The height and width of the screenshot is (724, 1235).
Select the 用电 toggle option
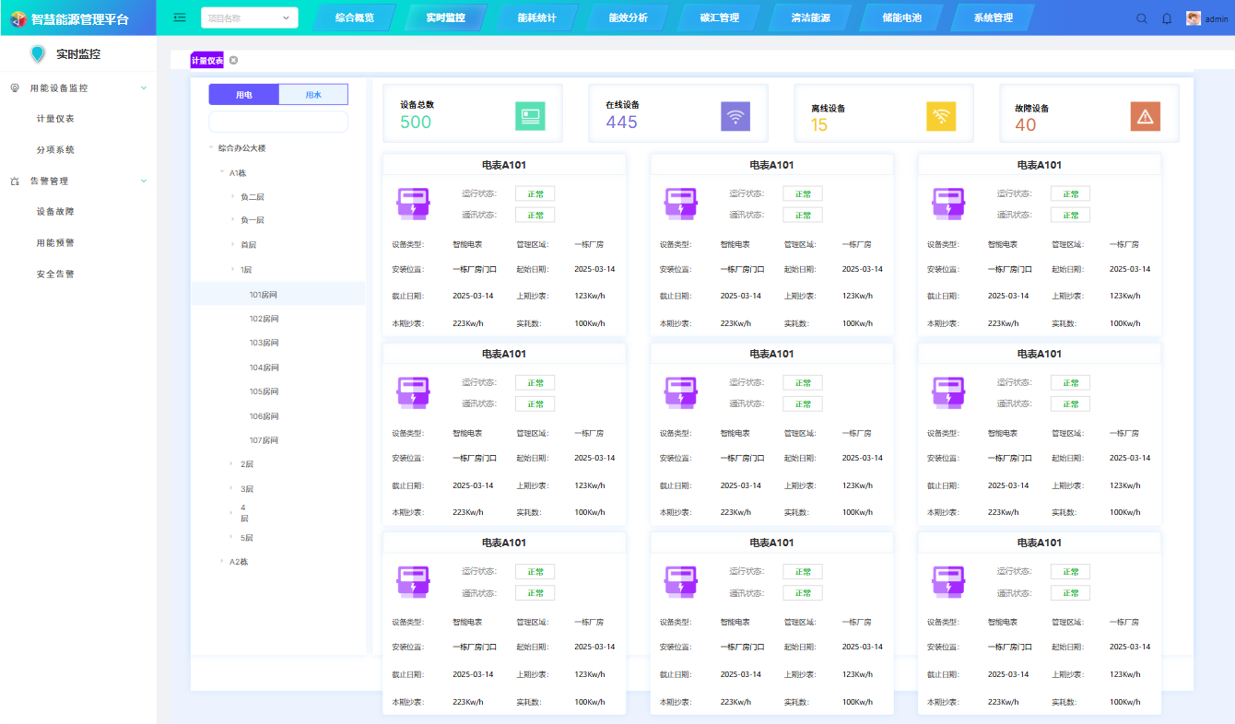[243, 95]
